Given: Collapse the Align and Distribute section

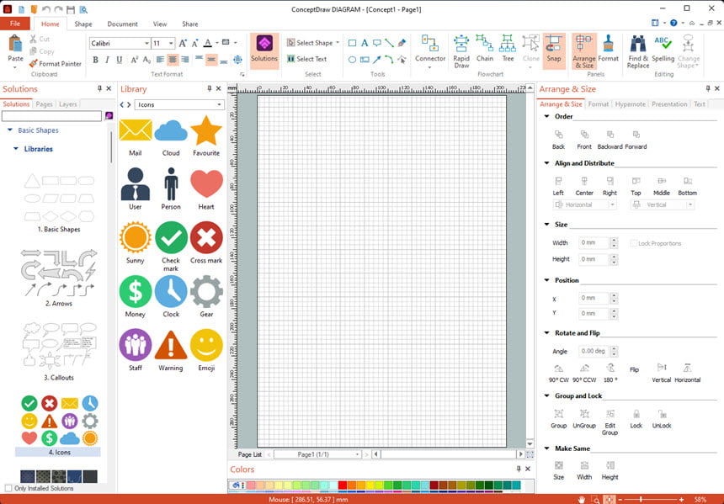Looking at the screenshot, I should tap(546, 163).
